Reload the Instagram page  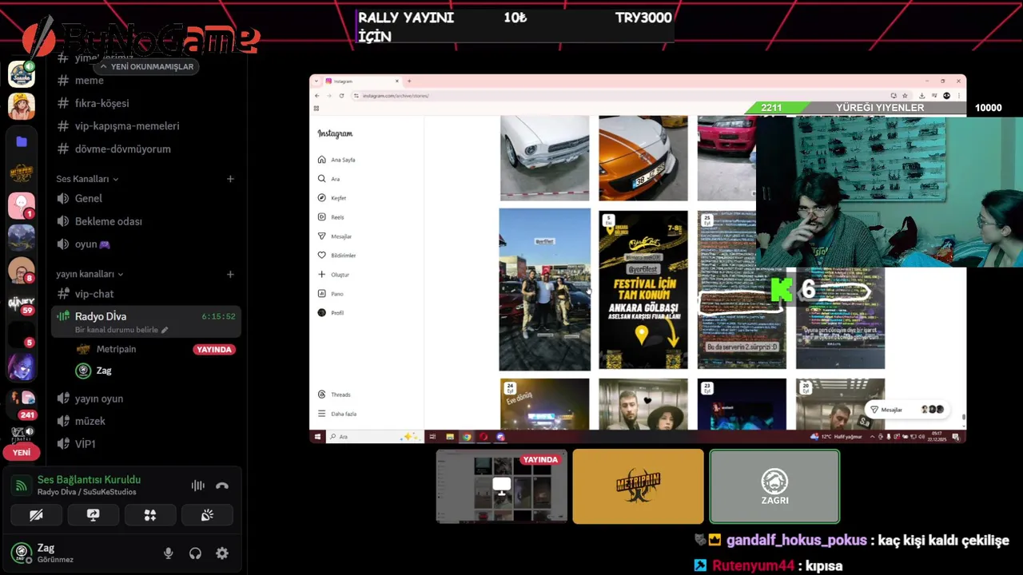pos(341,96)
